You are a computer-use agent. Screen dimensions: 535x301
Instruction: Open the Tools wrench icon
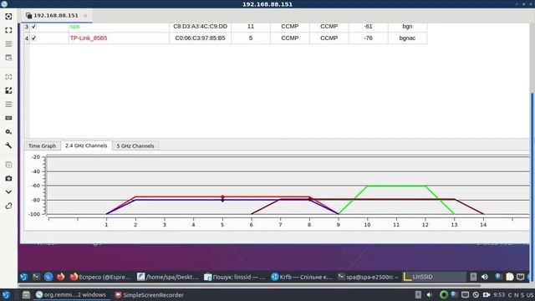point(8,145)
